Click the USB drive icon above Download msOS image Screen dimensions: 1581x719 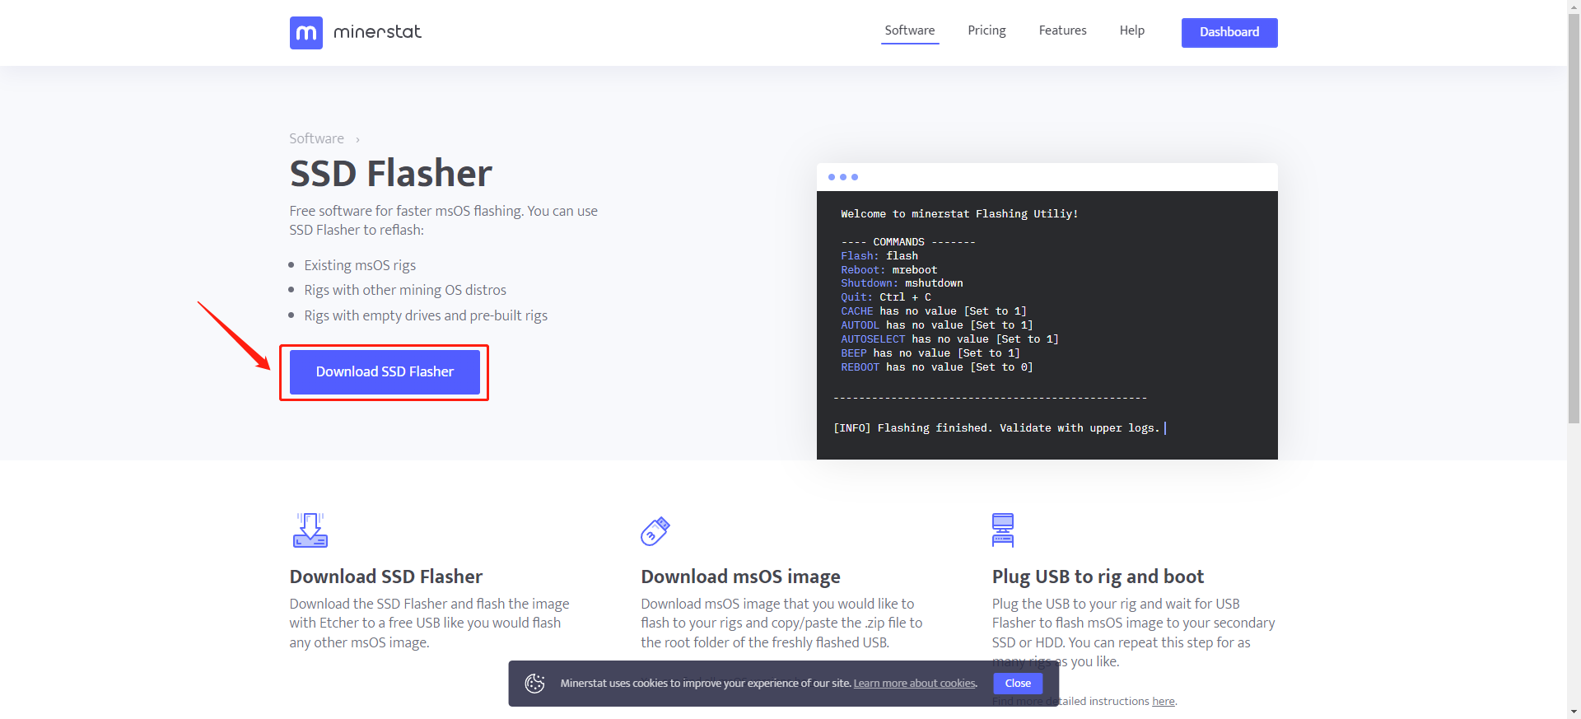pos(655,531)
